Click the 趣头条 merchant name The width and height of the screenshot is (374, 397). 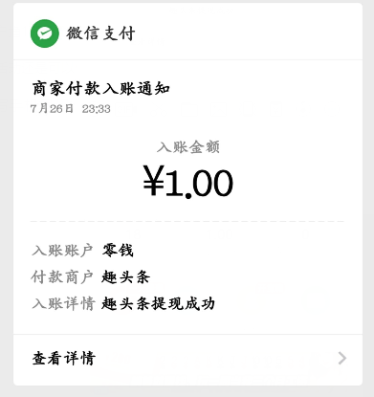coord(125,276)
